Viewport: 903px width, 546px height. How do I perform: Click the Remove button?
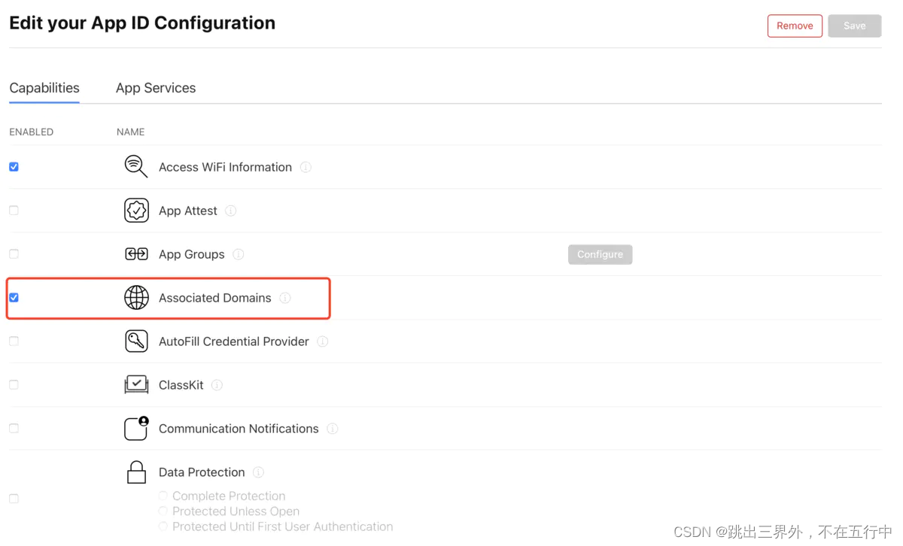795,25
